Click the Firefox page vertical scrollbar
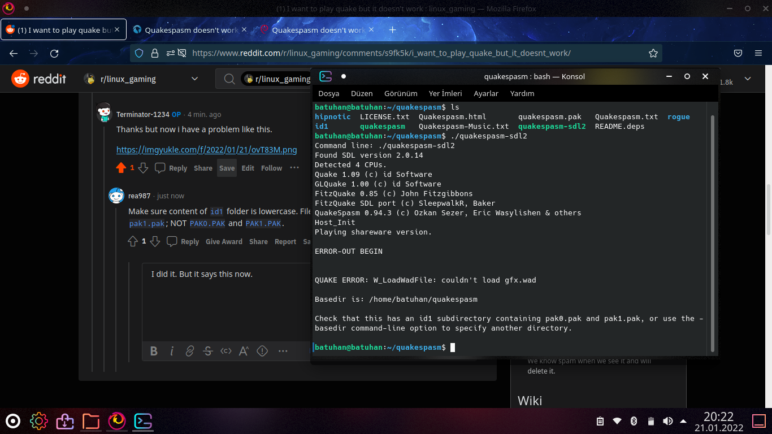The image size is (772, 434). coord(768,209)
